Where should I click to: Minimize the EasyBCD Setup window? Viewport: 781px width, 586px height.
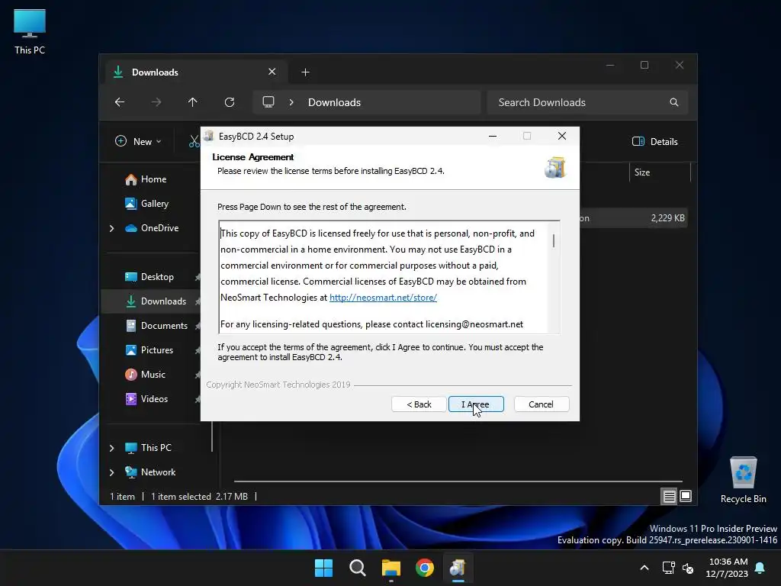click(x=493, y=136)
